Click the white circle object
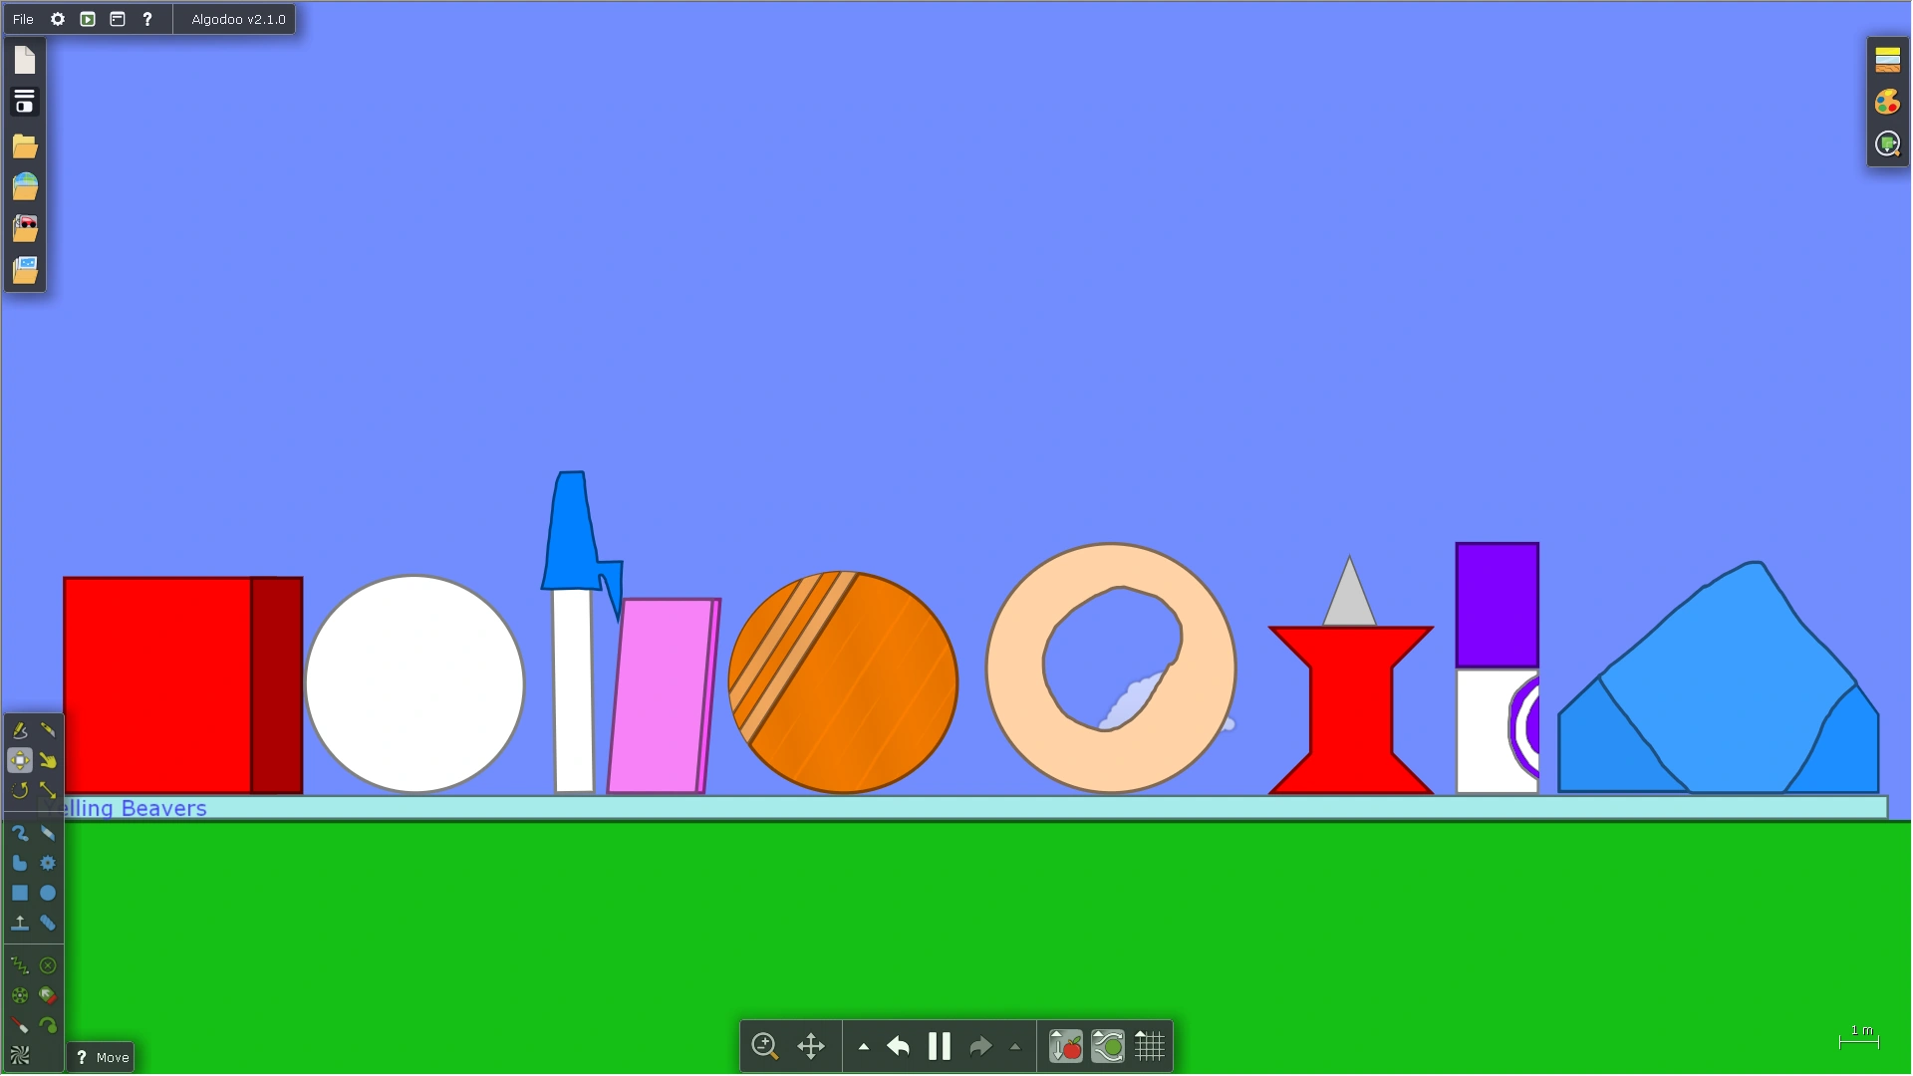Screen dimensions: 1913x1076 (x=414, y=683)
